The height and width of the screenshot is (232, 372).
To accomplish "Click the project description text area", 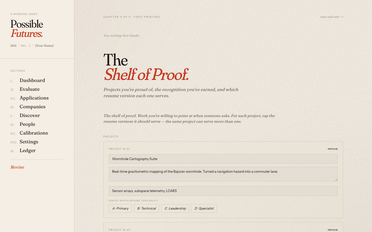I will (223, 174).
